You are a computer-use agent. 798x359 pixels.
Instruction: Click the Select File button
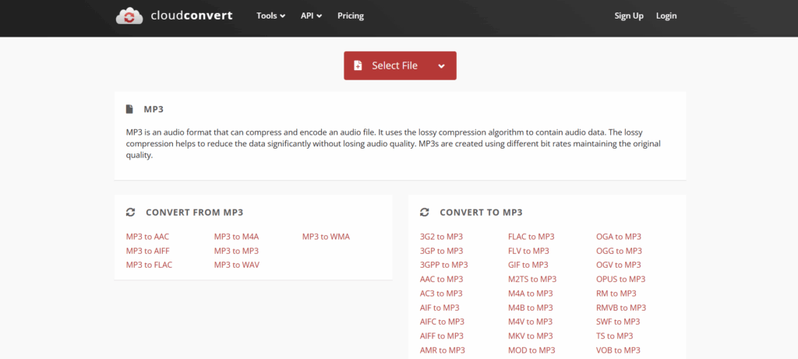pos(400,65)
